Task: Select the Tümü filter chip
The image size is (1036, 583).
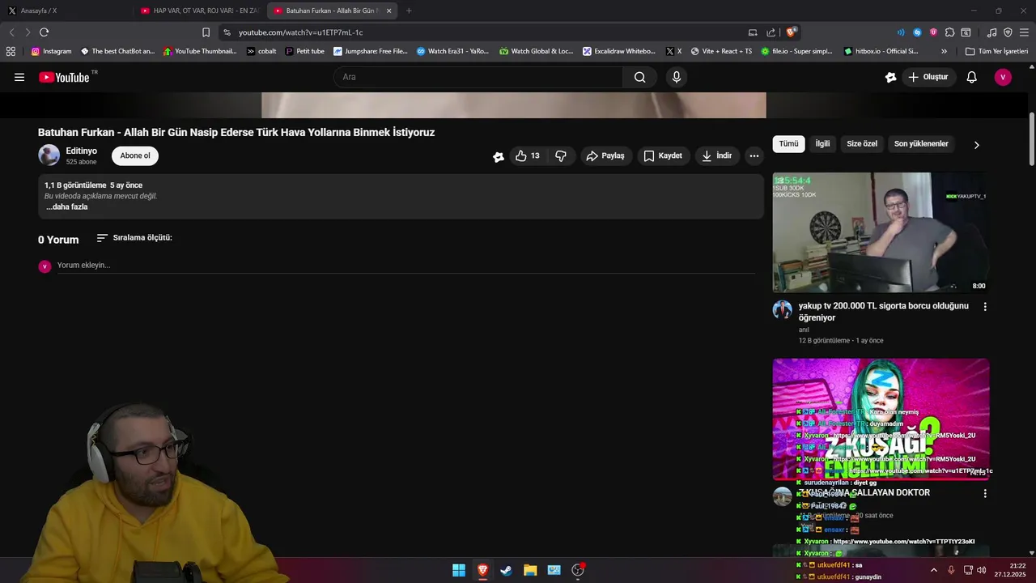Action: tap(788, 144)
